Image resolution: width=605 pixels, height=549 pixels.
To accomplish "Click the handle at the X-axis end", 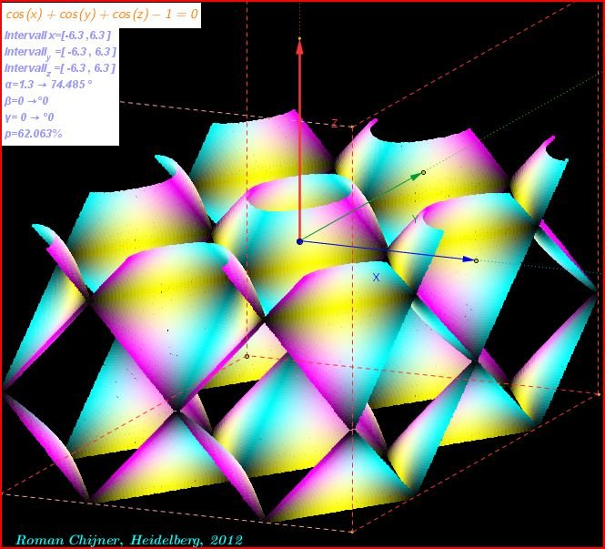I will [x=476, y=260].
